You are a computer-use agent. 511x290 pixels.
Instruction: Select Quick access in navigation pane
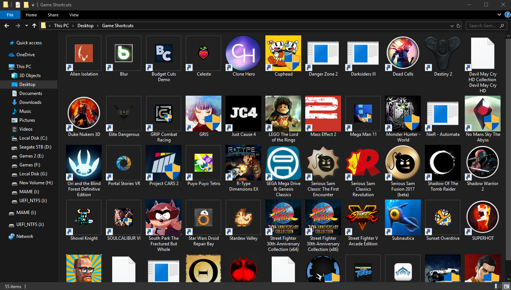tap(29, 43)
